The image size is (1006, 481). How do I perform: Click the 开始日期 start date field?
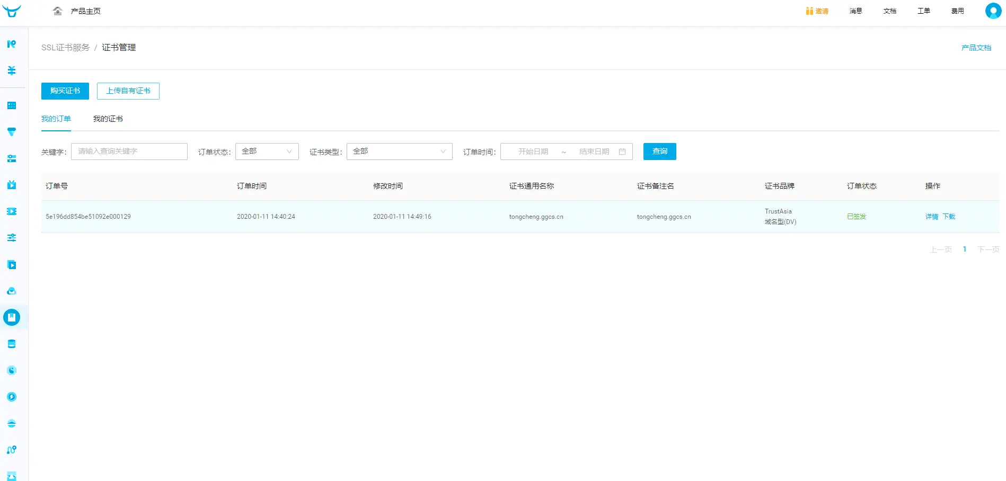(x=533, y=152)
